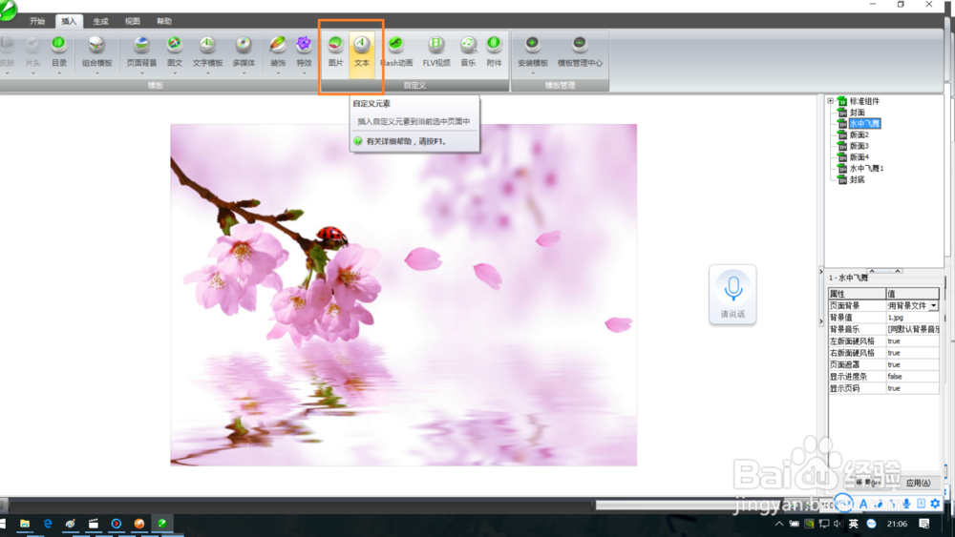
Task: Expand the 标准组件 tree node
Action: (830, 101)
